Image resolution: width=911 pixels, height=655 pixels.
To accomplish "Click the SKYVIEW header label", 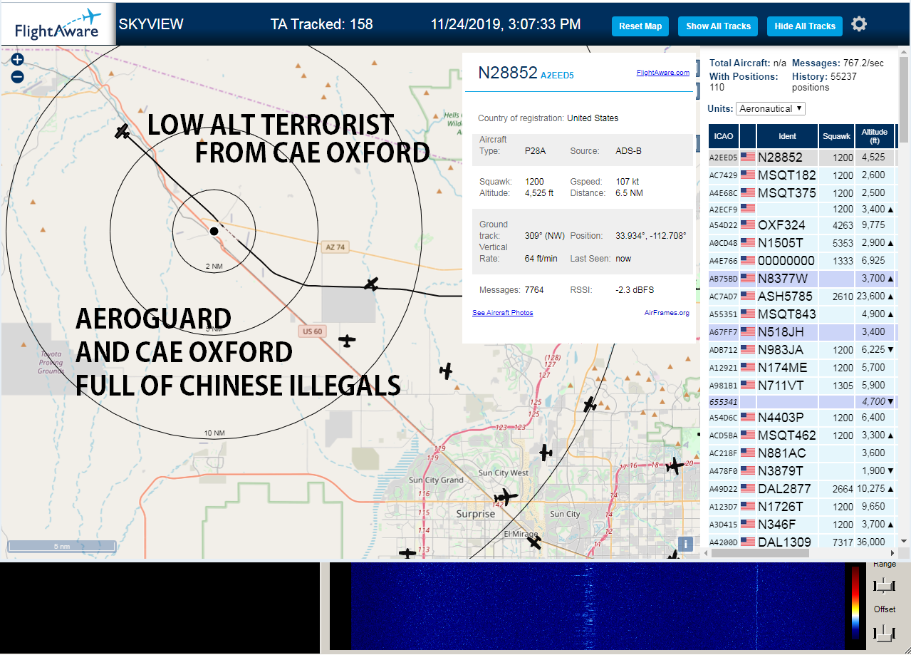I will pyautogui.click(x=151, y=24).
